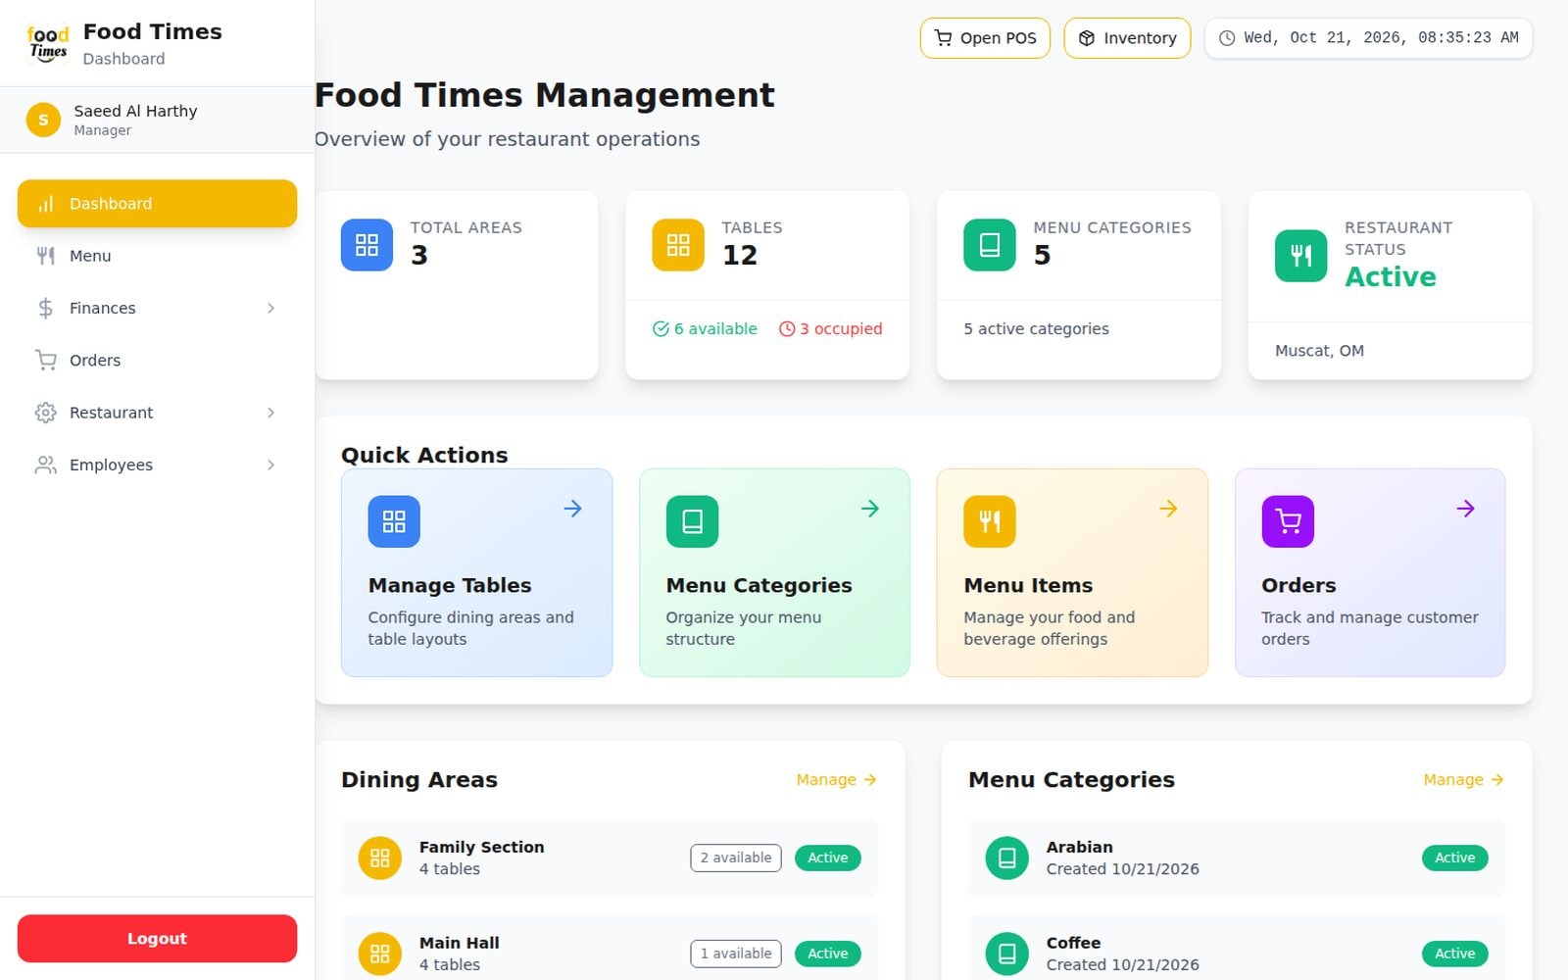
Task: Click arrow on Orders quick action card
Action: click(x=1466, y=509)
